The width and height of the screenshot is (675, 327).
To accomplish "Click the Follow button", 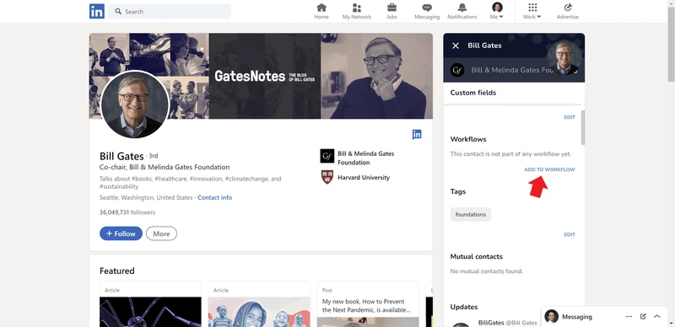I will 121,233.
